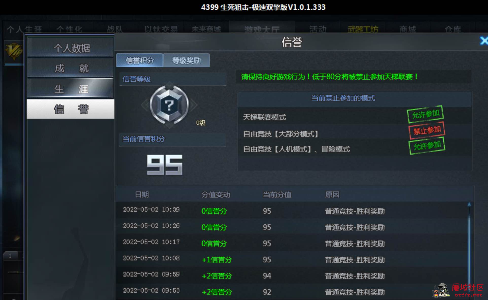This screenshot has height=300, width=488.
Task: Click the 当前分值 column header
Action: [277, 194]
